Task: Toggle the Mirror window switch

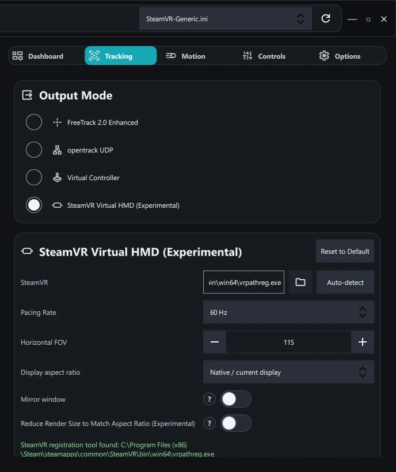Action: point(236,399)
